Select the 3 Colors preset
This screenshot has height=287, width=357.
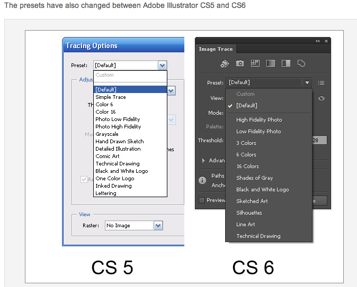269,143
